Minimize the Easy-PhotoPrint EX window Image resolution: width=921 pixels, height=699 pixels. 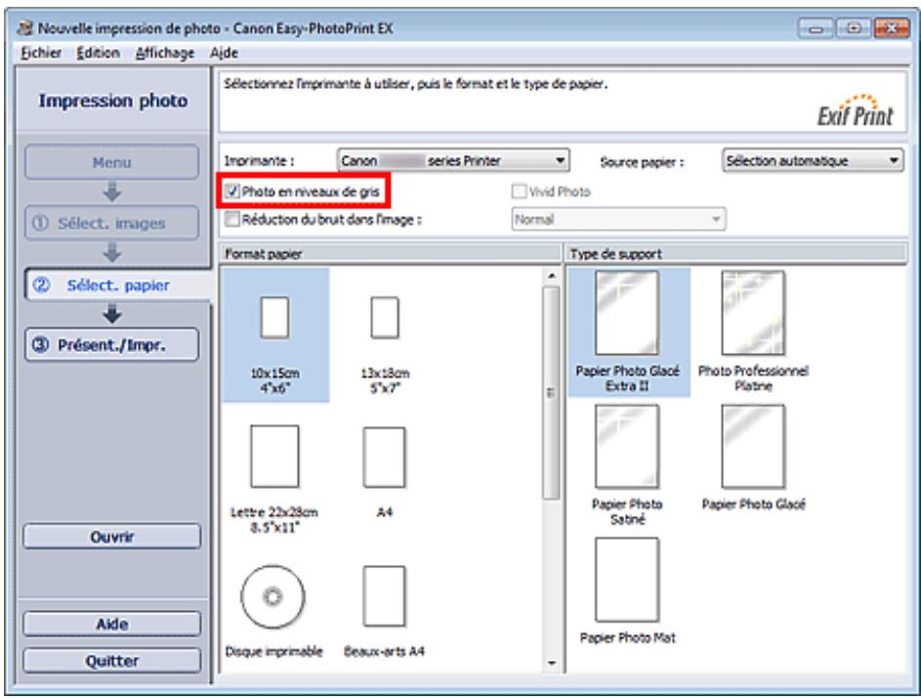pyautogui.click(x=815, y=28)
